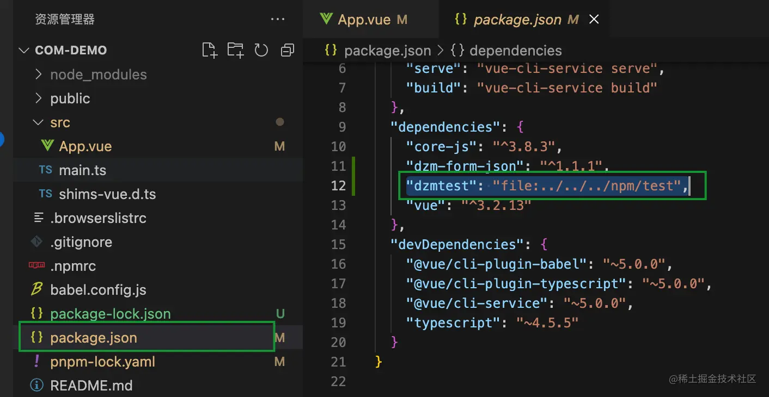
Task: Open the dependencies breadcrumb segment
Action: point(506,51)
